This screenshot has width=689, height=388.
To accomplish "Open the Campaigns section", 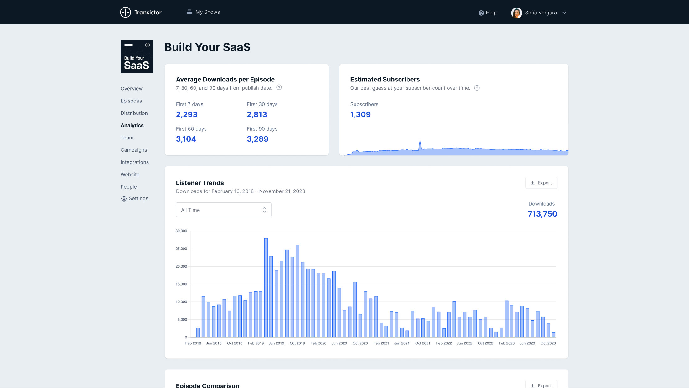I will click(x=134, y=150).
